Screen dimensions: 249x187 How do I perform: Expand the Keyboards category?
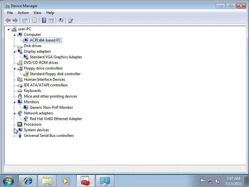[x=14, y=91]
